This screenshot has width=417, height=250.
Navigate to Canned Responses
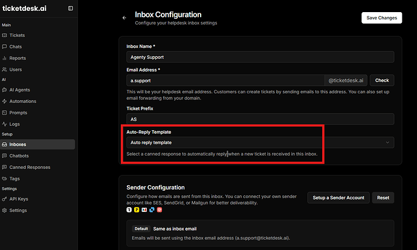tap(30, 167)
